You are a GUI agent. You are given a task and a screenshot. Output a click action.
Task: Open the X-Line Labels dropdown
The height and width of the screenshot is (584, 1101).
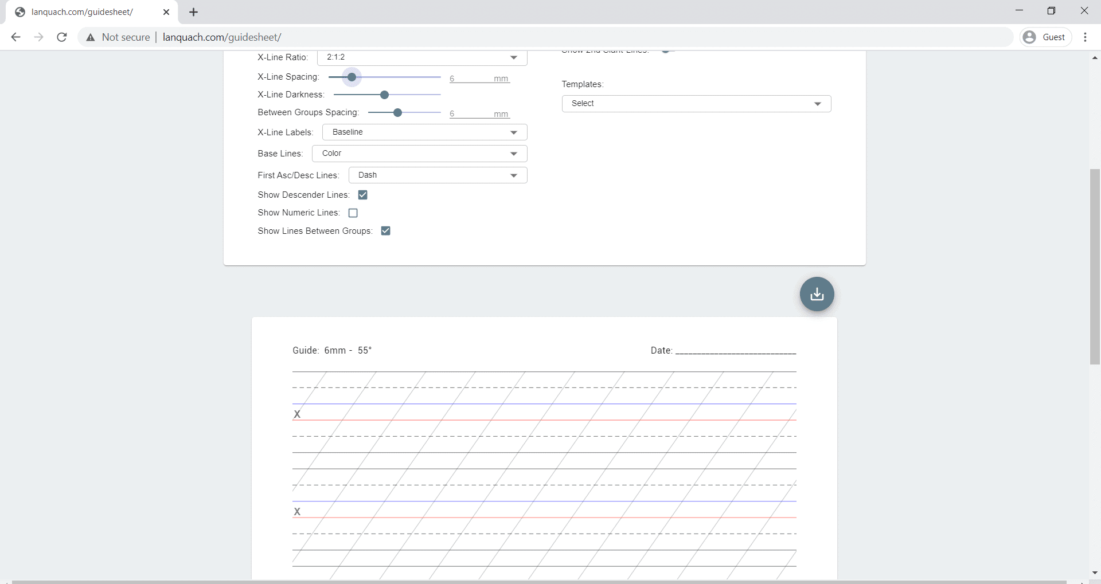click(424, 132)
